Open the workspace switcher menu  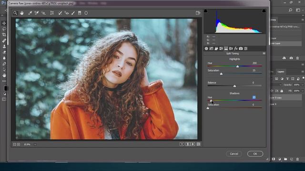click(x=298, y=10)
